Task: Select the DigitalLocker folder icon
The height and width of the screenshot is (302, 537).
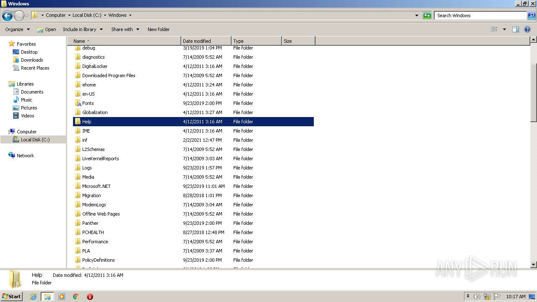Action: [x=78, y=66]
